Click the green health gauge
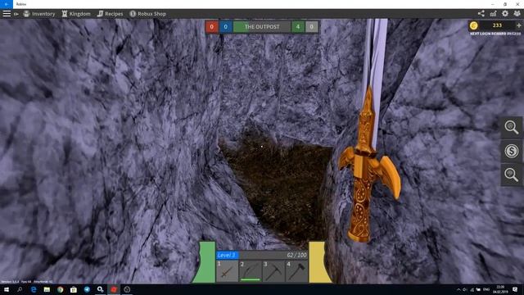 (x=204, y=262)
